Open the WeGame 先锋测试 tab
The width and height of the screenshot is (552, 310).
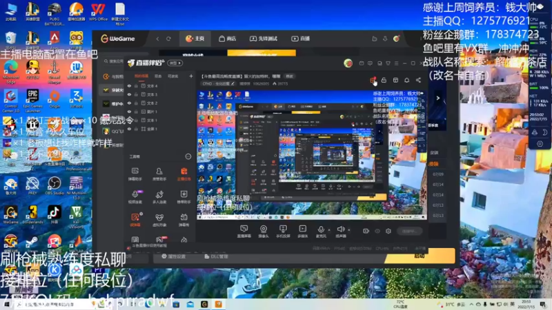tap(264, 39)
